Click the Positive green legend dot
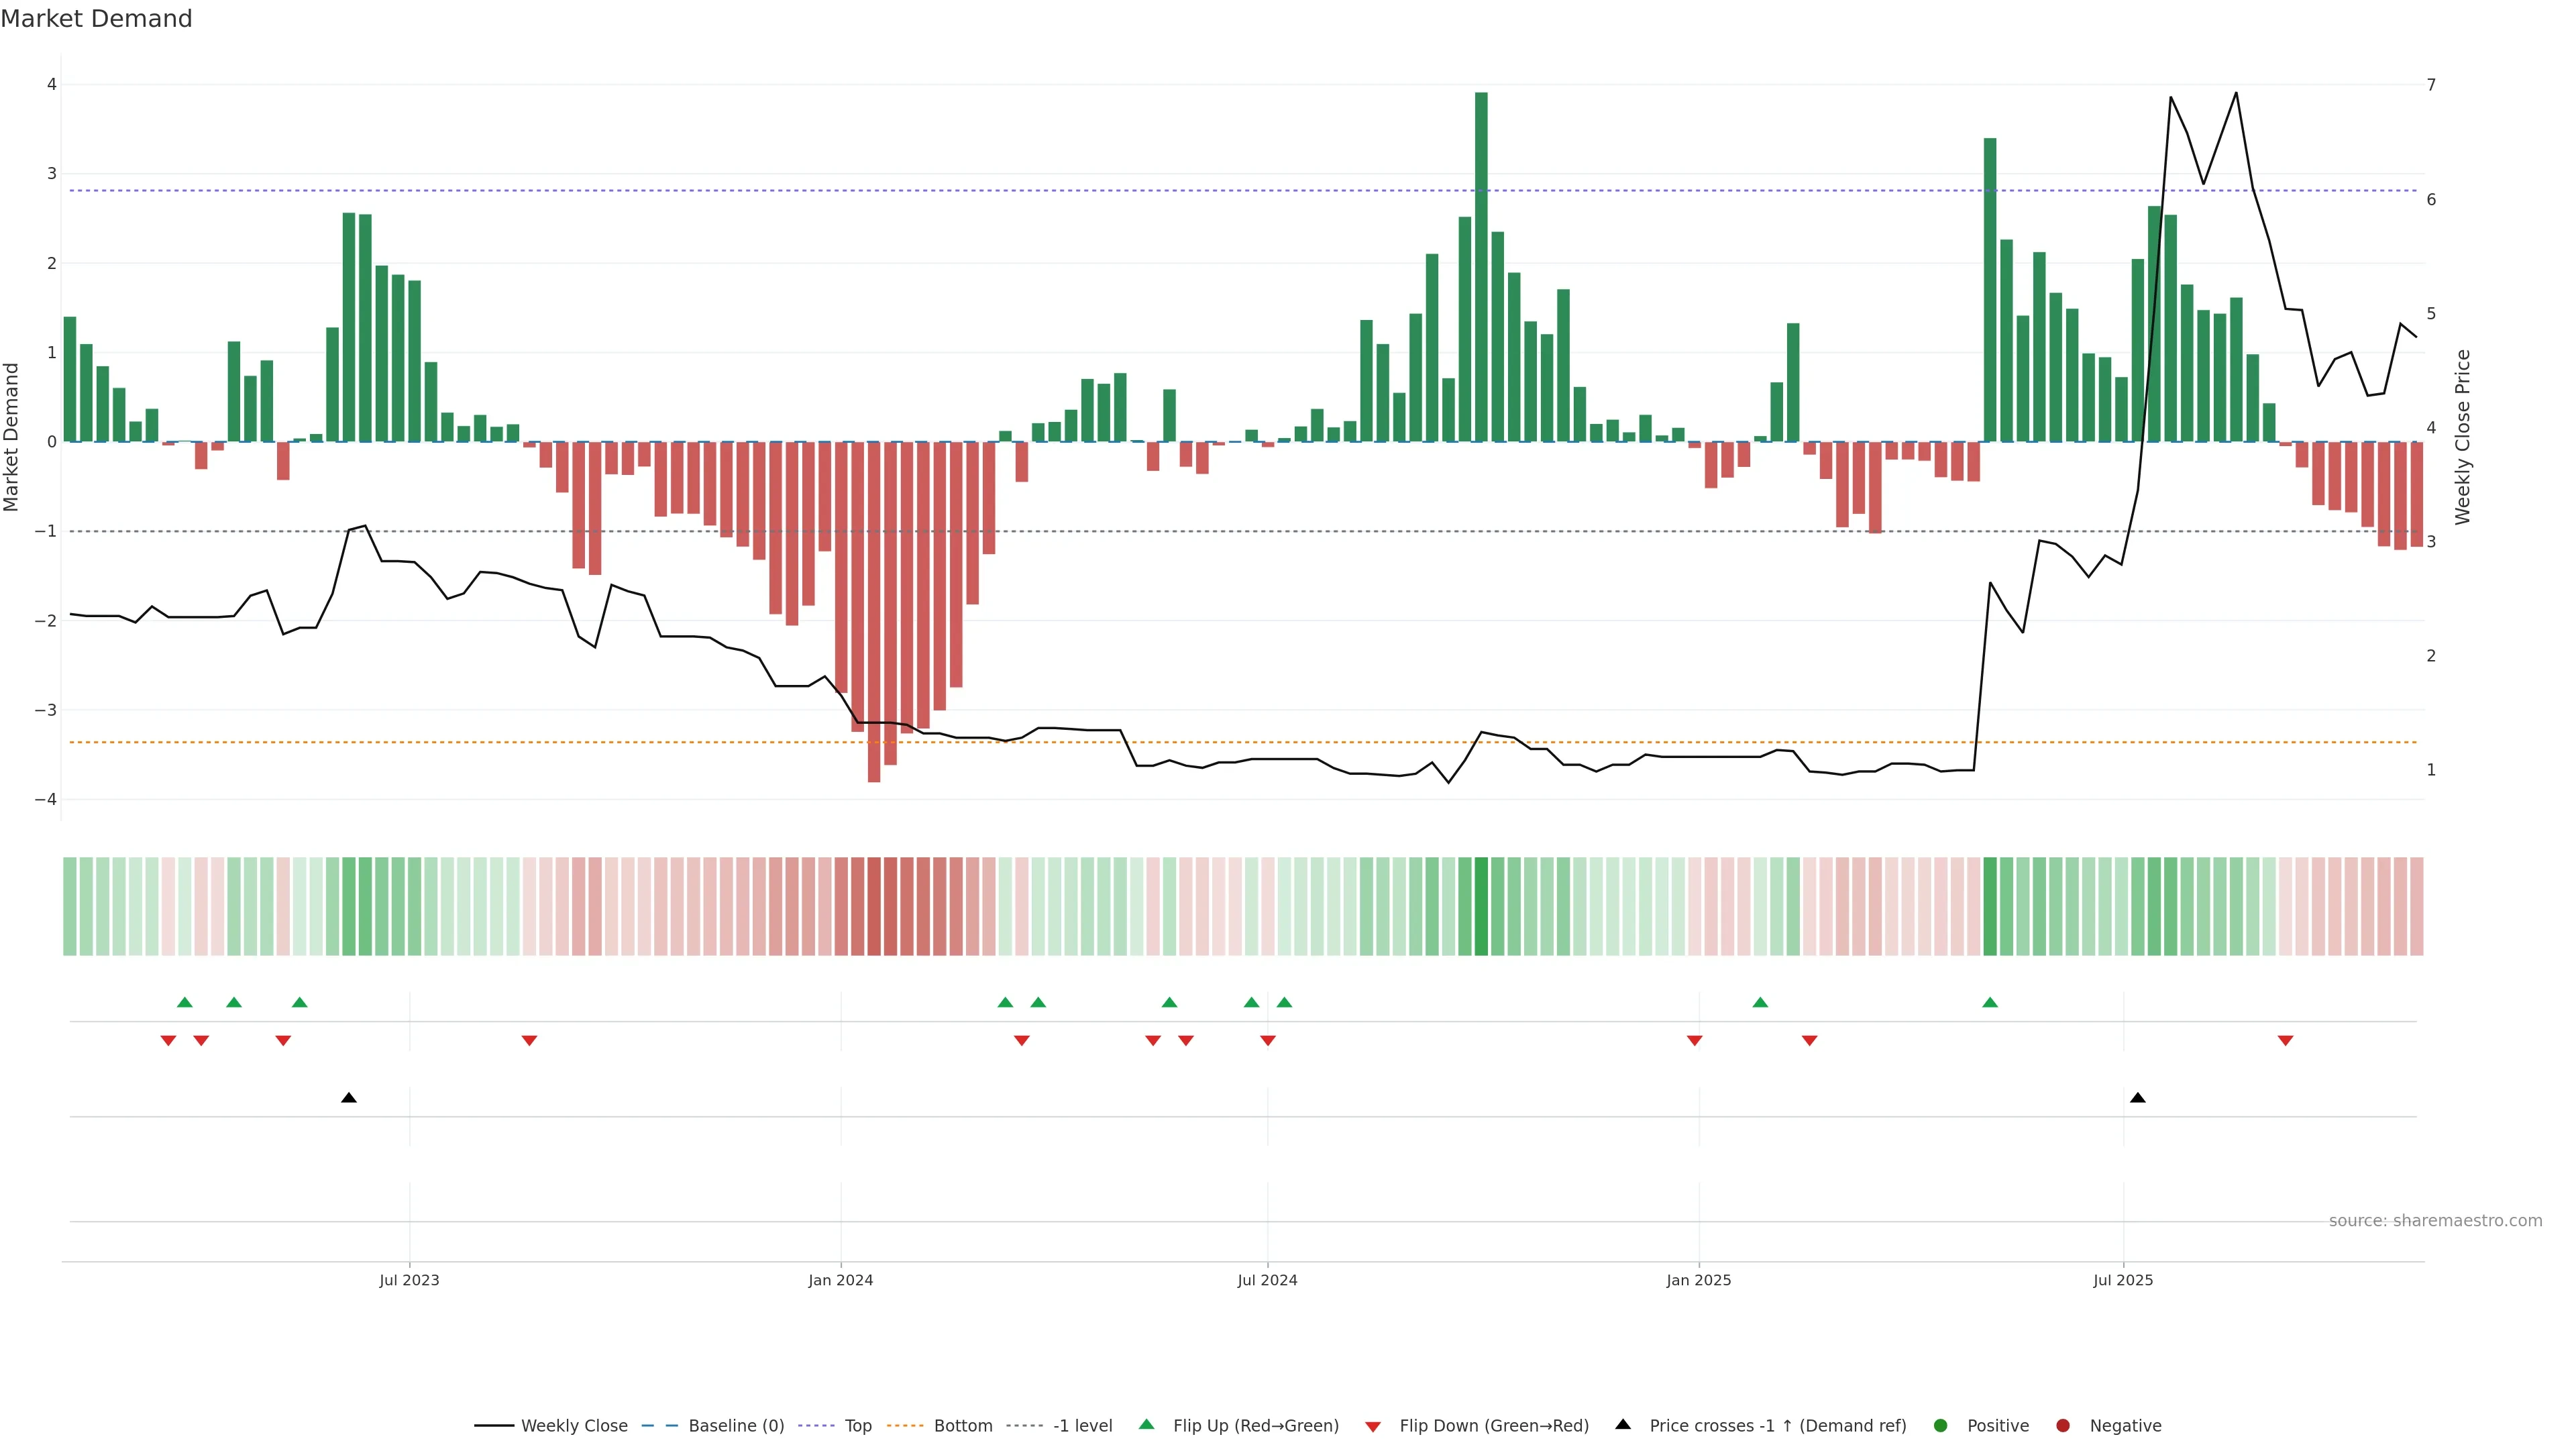The height and width of the screenshot is (1449, 2576). [1940, 1426]
